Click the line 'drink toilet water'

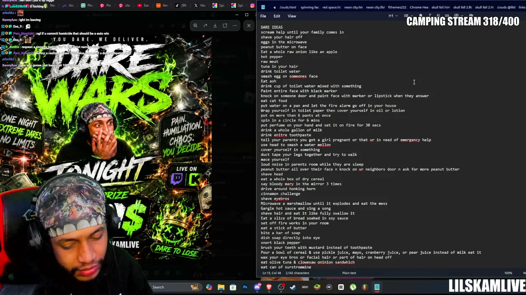[280, 71]
